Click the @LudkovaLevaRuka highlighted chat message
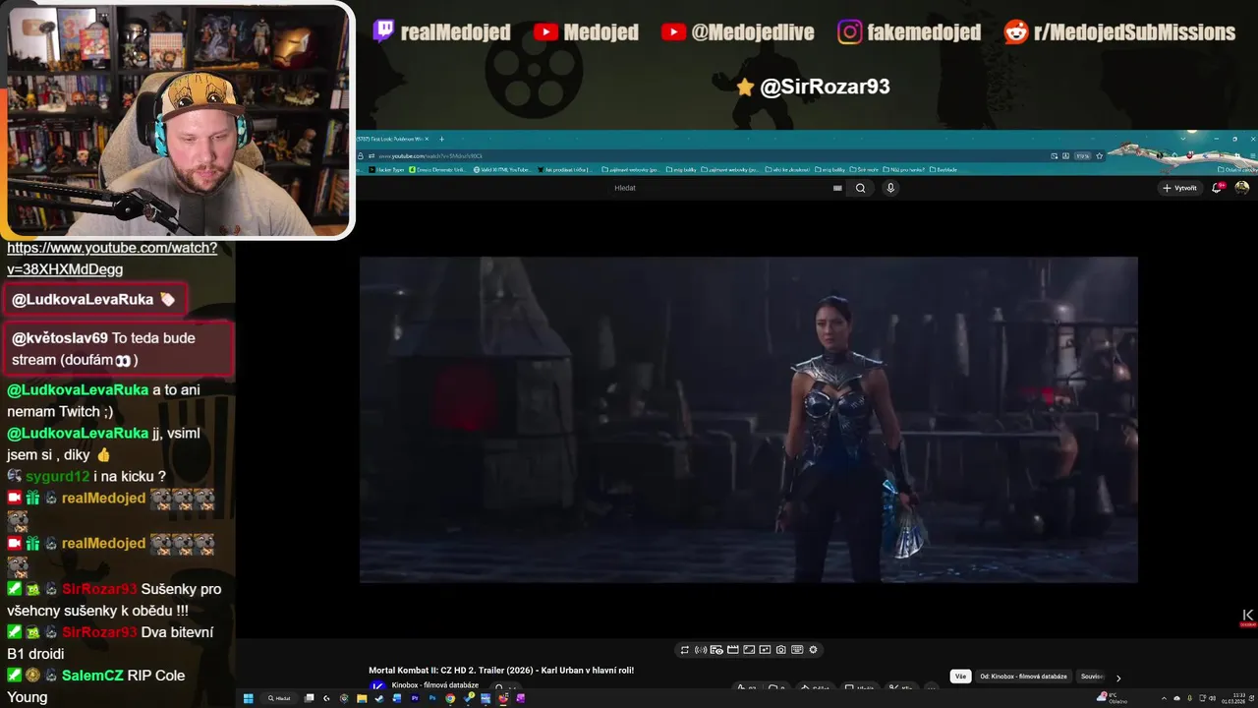 coord(94,299)
